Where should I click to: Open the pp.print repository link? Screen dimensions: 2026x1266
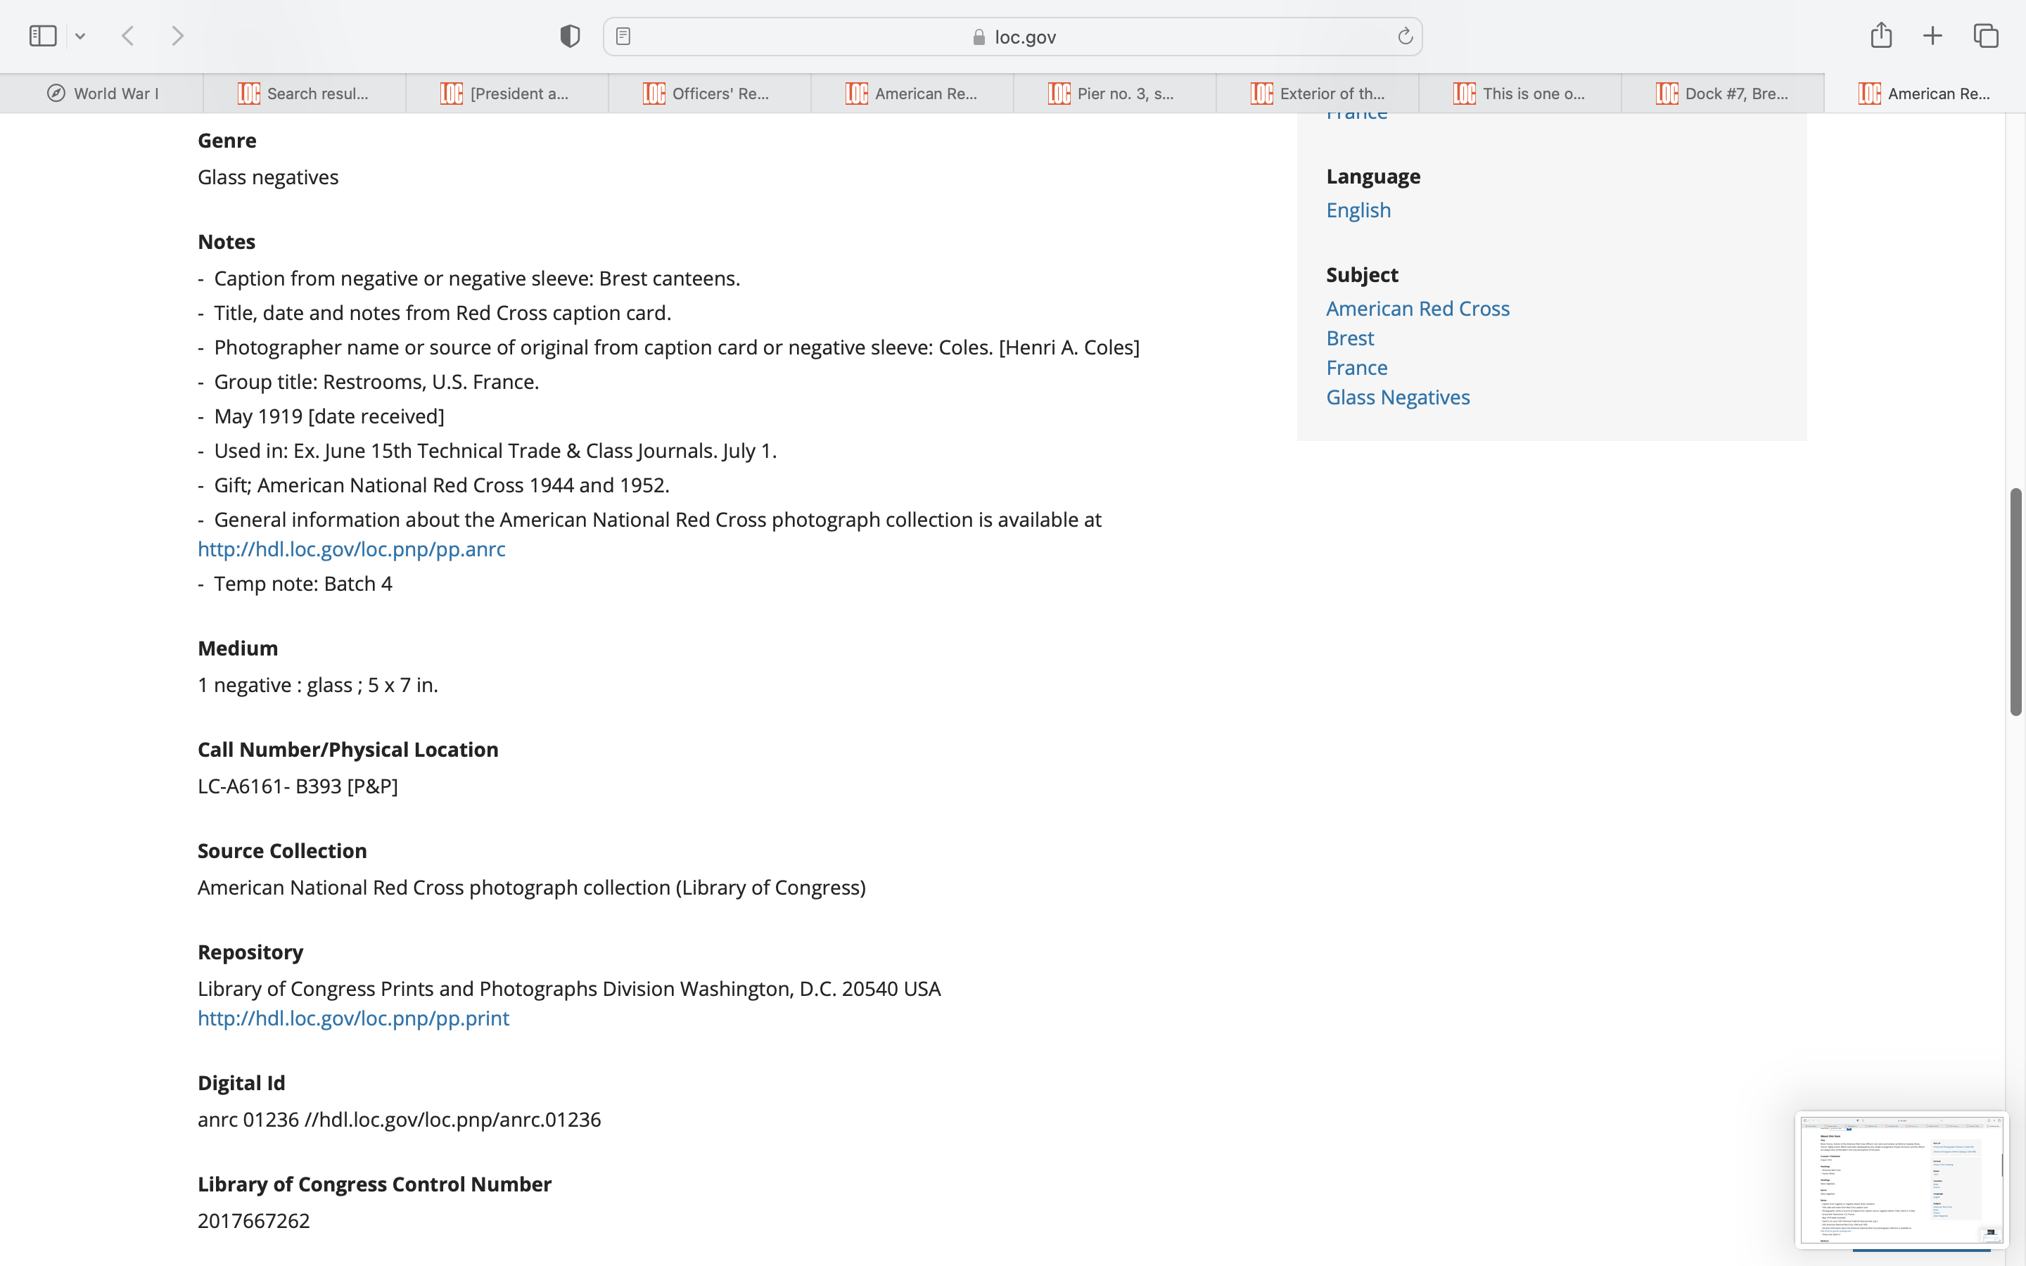coord(352,1018)
